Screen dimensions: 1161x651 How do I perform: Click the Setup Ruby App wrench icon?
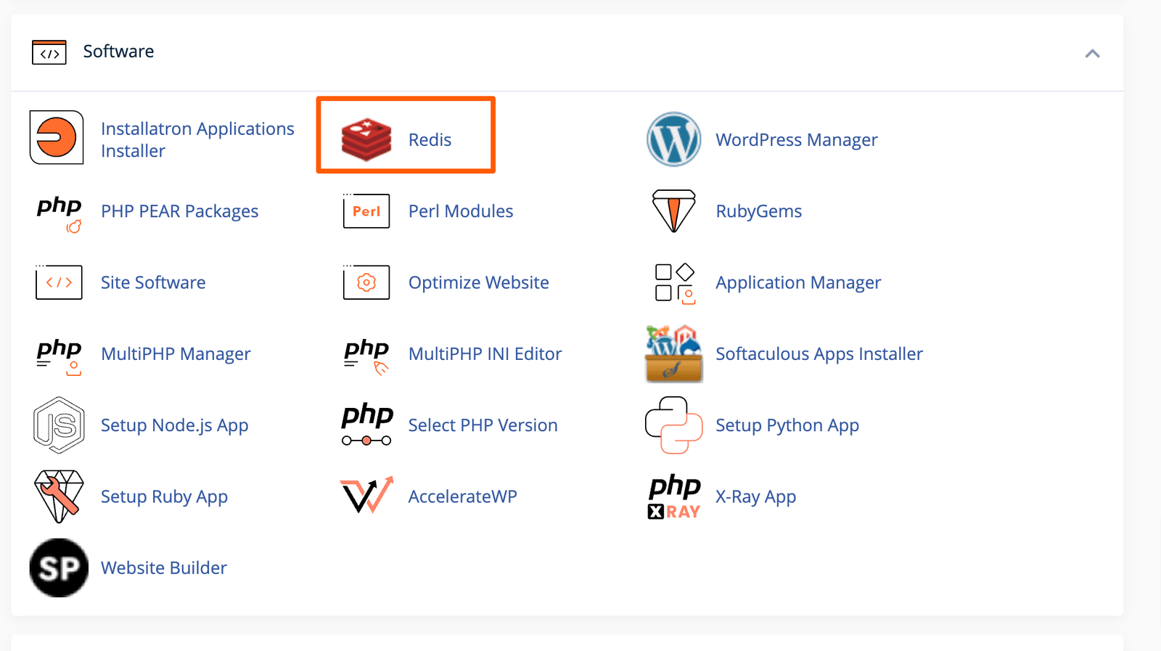pyautogui.click(x=59, y=496)
